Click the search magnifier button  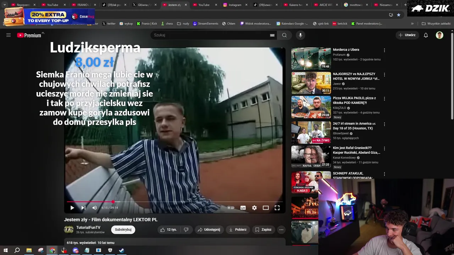pyautogui.click(x=284, y=35)
